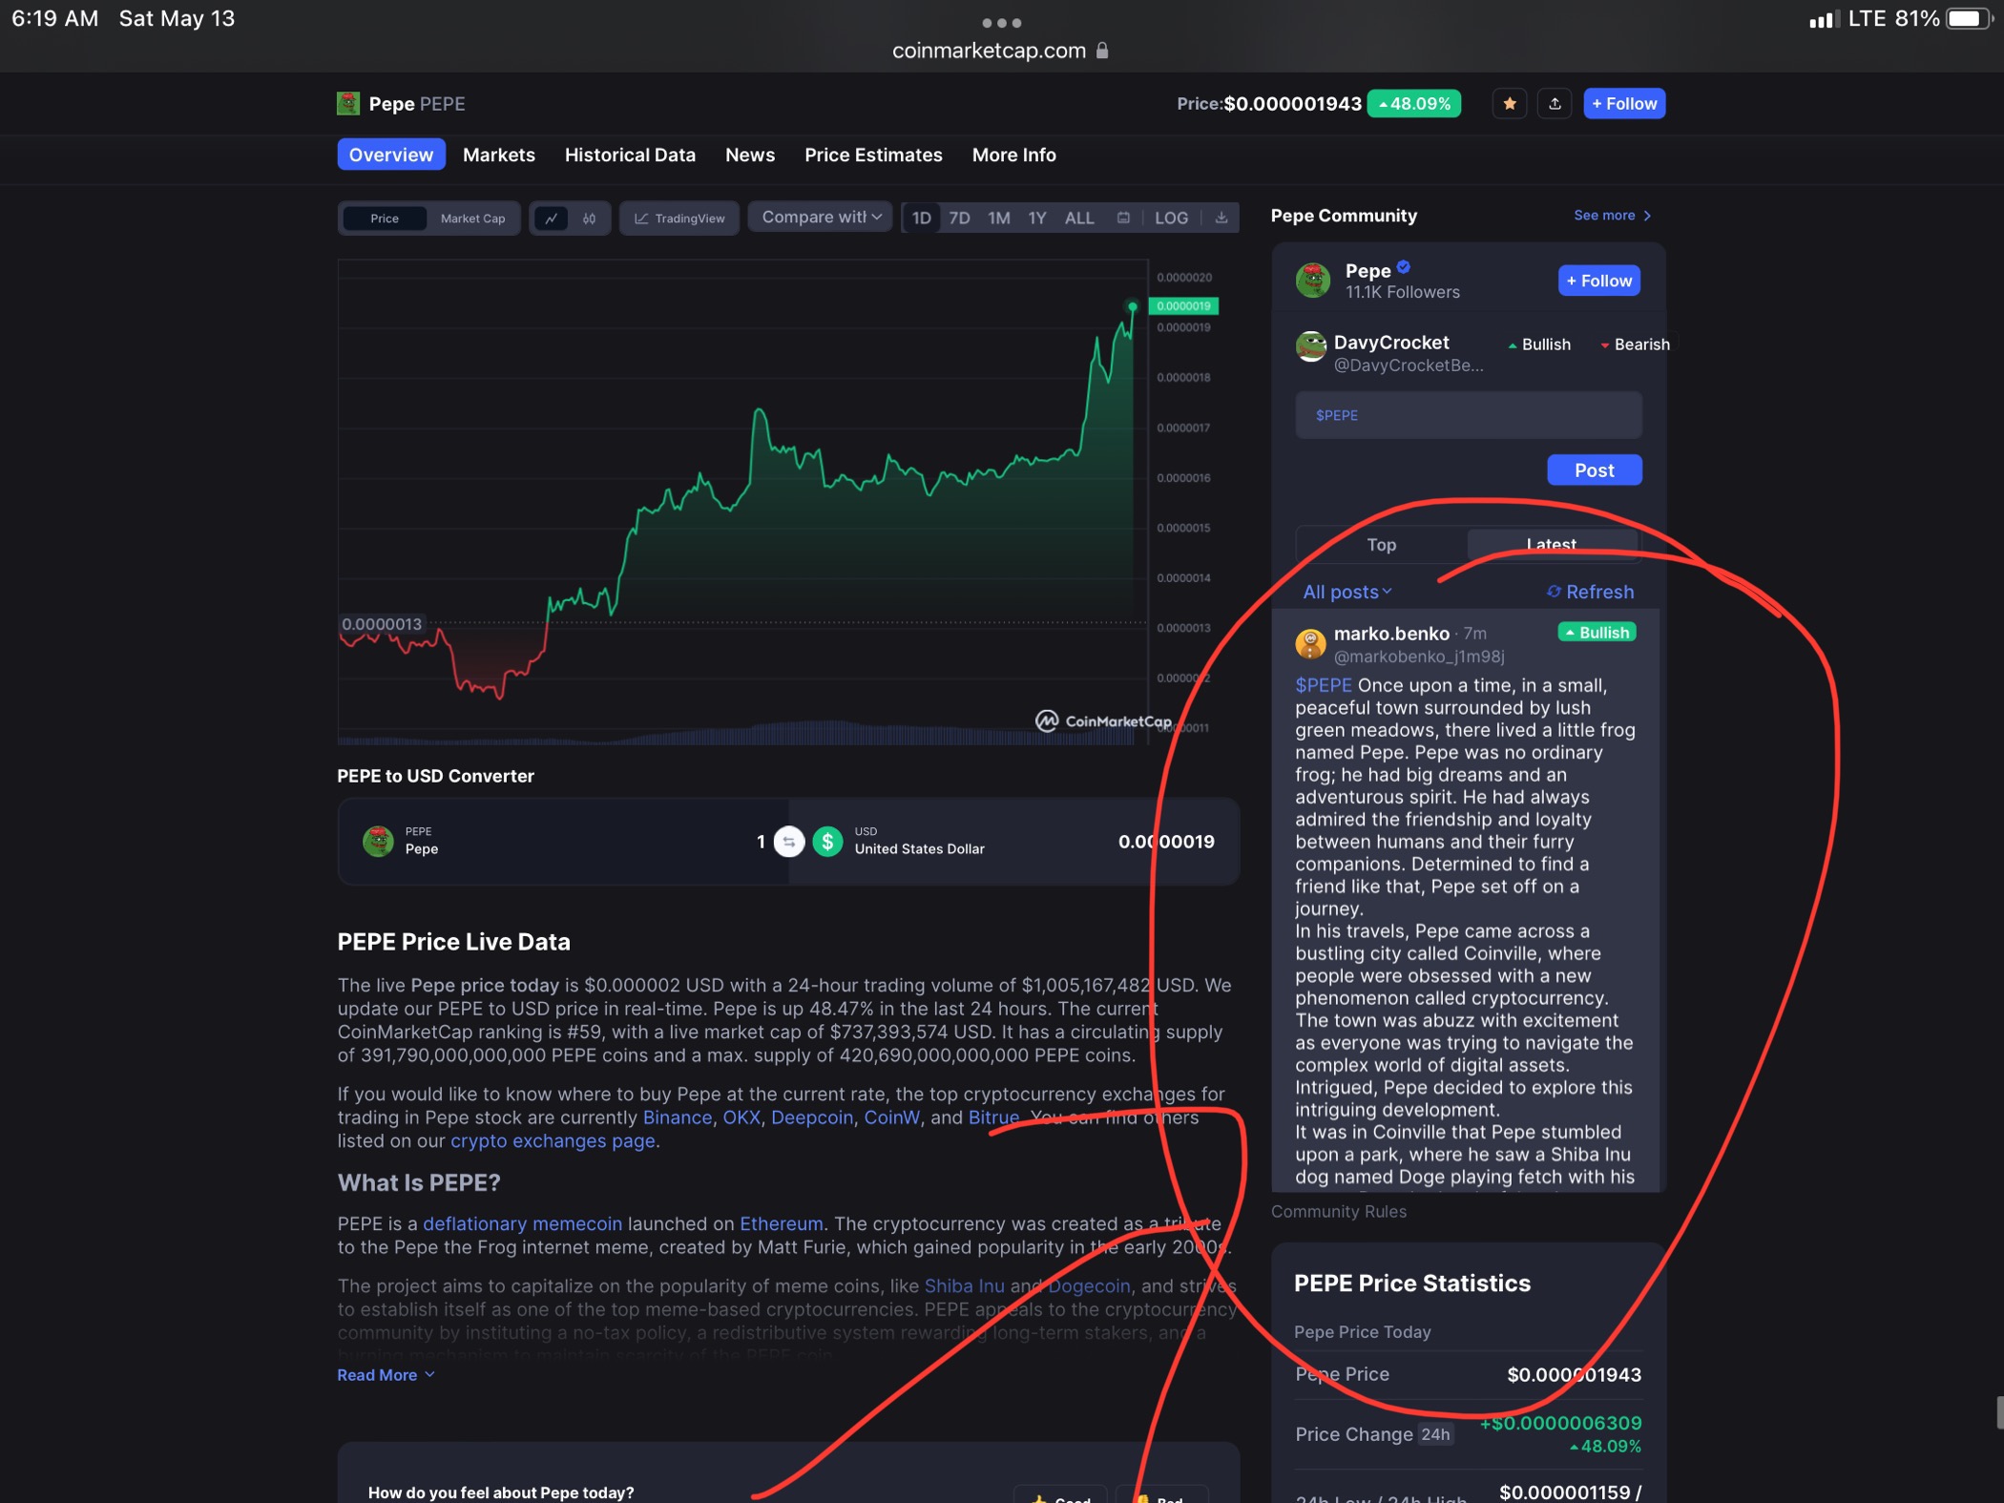Expand Read More under What Is PEPE
The image size is (2004, 1503).
tap(386, 1375)
